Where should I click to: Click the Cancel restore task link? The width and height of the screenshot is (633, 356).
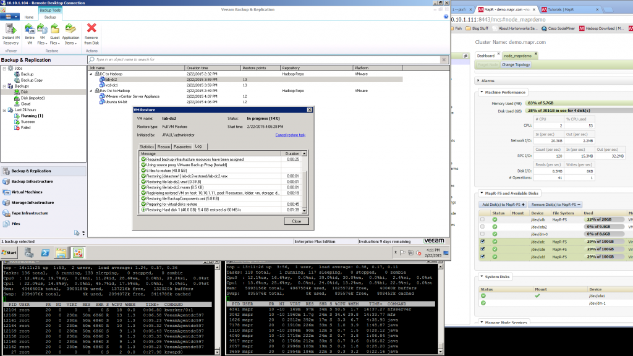[x=290, y=134]
